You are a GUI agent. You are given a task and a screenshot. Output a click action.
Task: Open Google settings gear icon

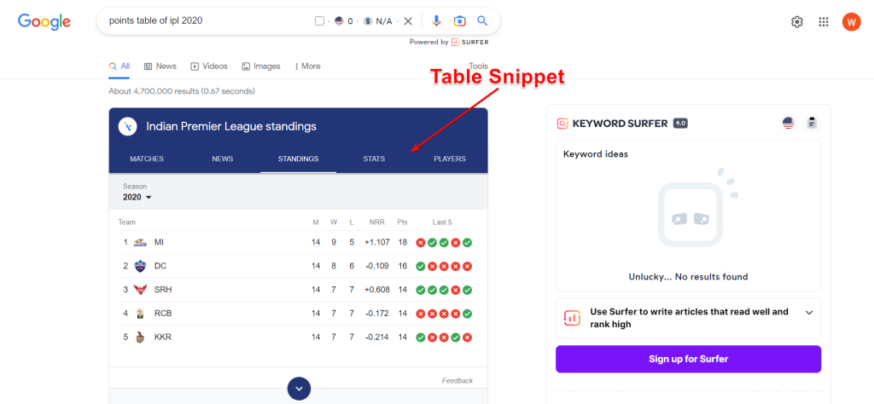click(797, 22)
